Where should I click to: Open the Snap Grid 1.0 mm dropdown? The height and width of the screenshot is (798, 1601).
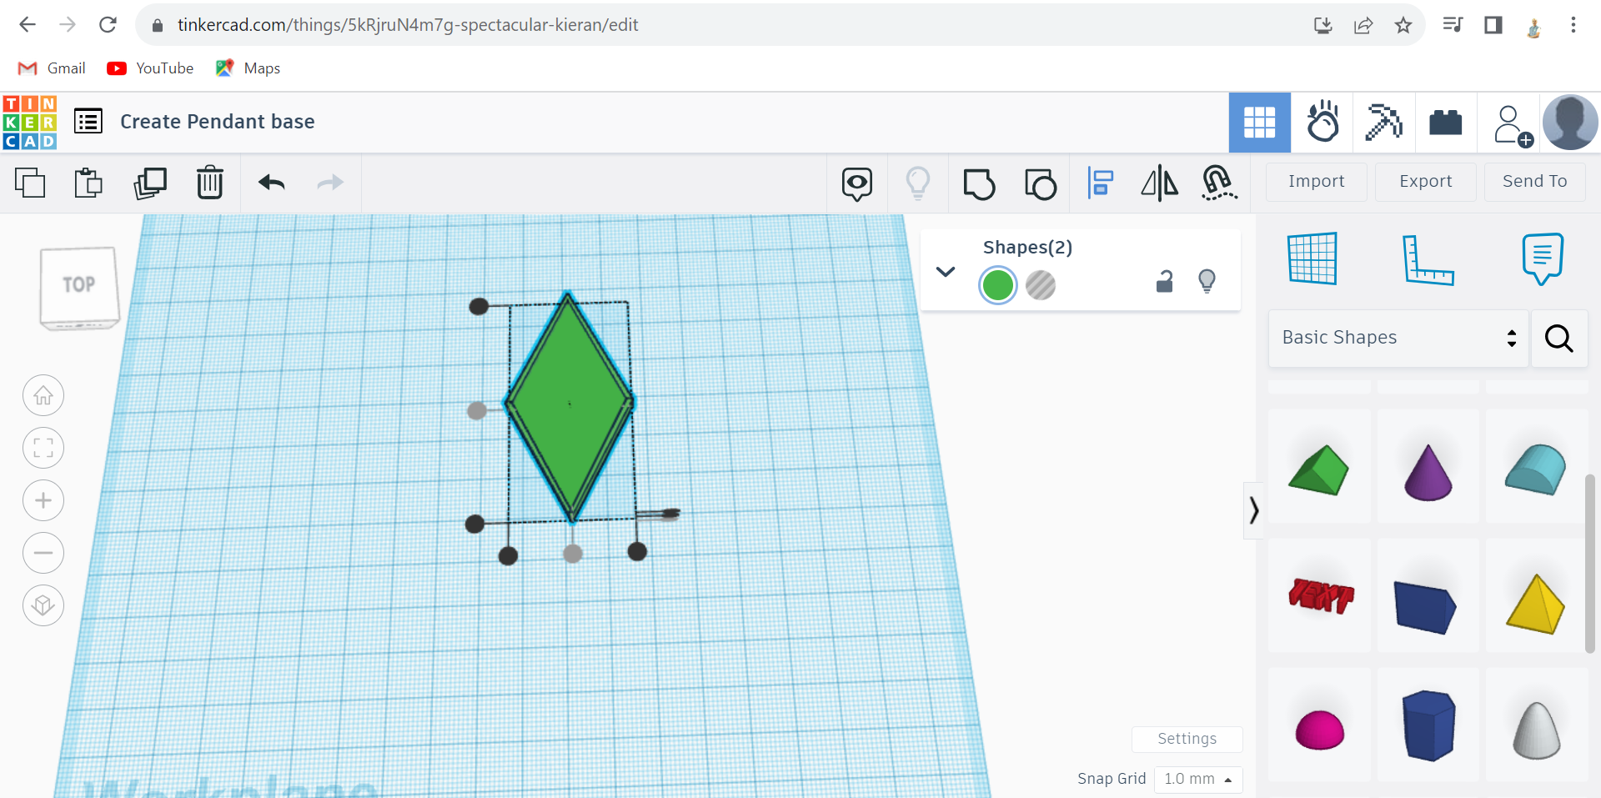pyautogui.click(x=1198, y=779)
